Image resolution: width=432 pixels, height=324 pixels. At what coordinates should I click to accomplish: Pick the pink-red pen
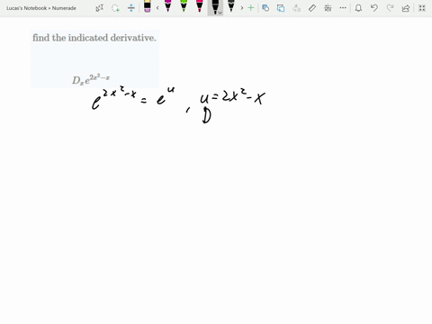tap(200, 6)
